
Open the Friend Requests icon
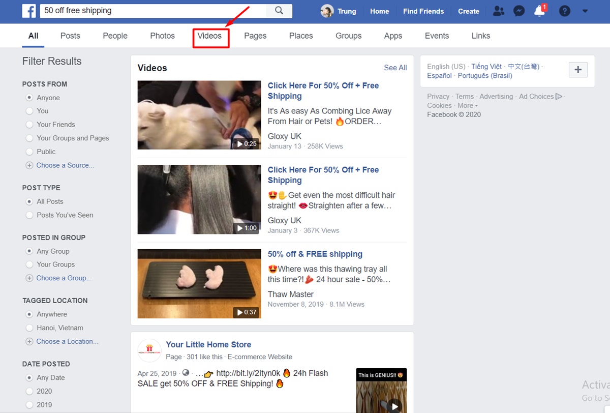pyautogui.click(x=499, y=11)
